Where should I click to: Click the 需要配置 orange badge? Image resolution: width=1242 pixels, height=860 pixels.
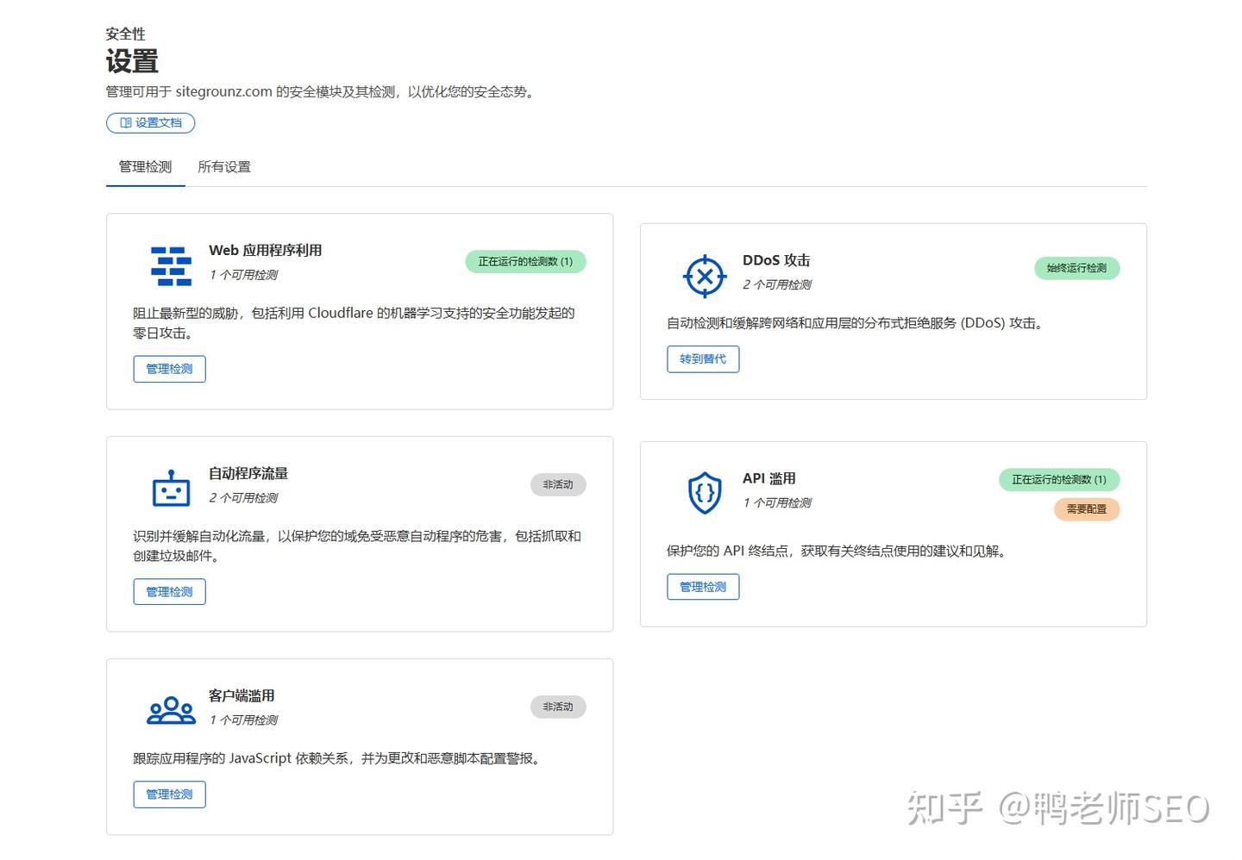1087,509
